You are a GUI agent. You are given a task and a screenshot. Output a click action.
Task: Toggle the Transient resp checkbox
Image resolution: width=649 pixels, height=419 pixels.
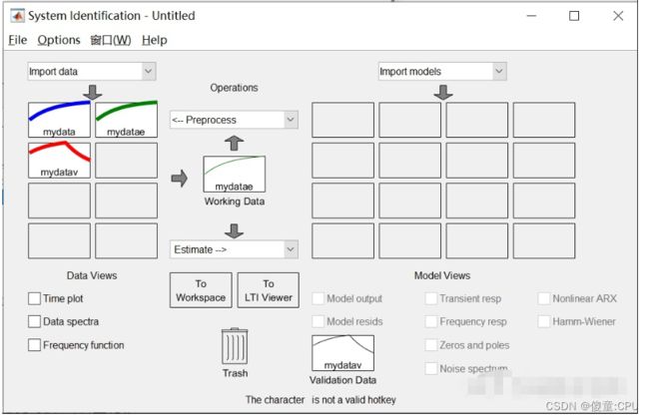431,298
